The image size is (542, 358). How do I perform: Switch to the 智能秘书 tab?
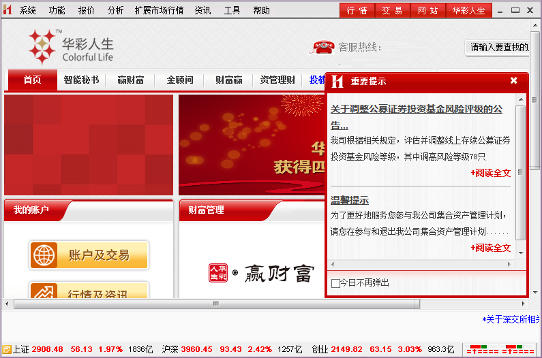pyautogui.click(x=81, y=80)
